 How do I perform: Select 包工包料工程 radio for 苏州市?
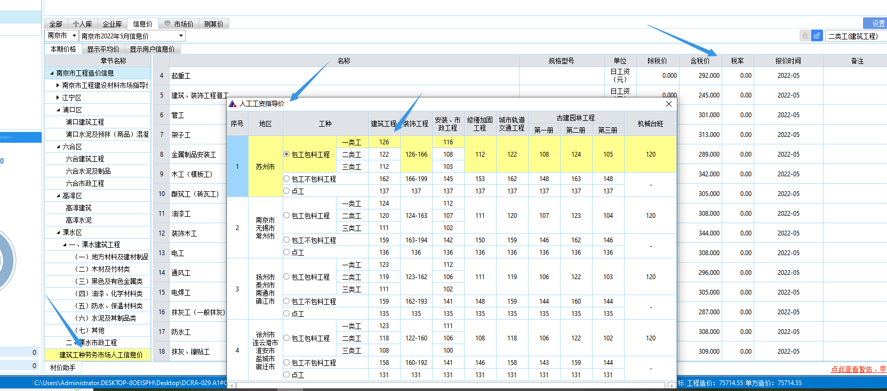click(x=286, y=154)
